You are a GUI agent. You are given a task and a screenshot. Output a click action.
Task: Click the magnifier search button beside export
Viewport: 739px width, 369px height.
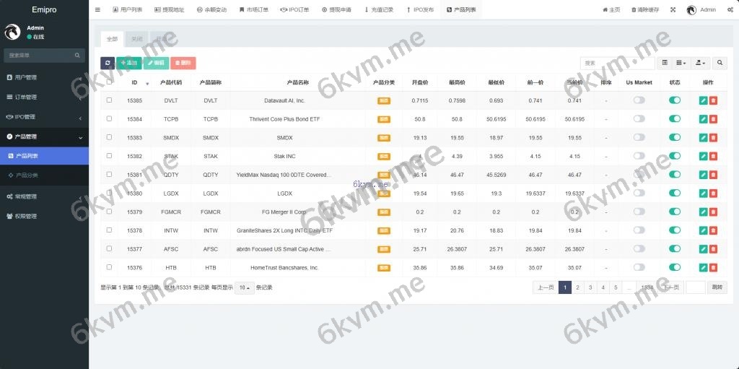pyautogui.click(x=720, y=64)
